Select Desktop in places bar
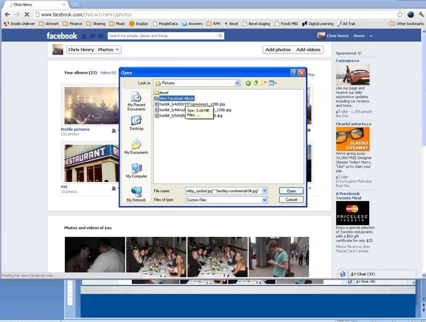The image size is (426, 322). tap(136, 123)
